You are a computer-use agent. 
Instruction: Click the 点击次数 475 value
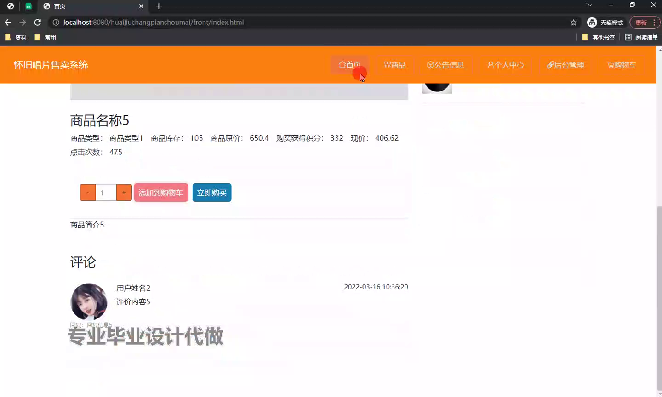point(116,152)
